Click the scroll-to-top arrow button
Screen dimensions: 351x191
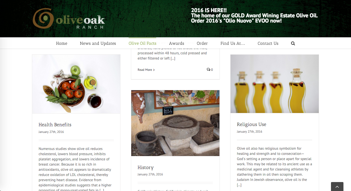click(x=337, y=187)
